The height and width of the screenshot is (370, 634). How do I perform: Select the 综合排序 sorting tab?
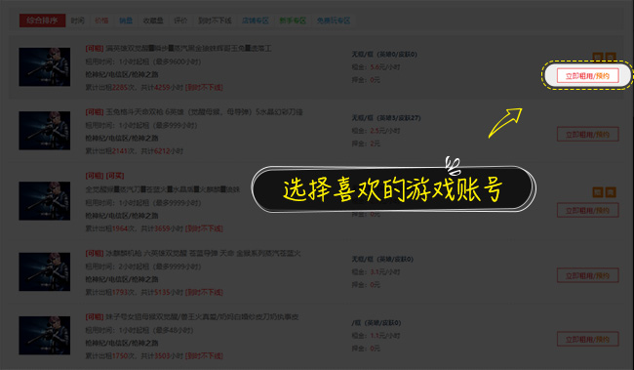(x=42, y=21)
